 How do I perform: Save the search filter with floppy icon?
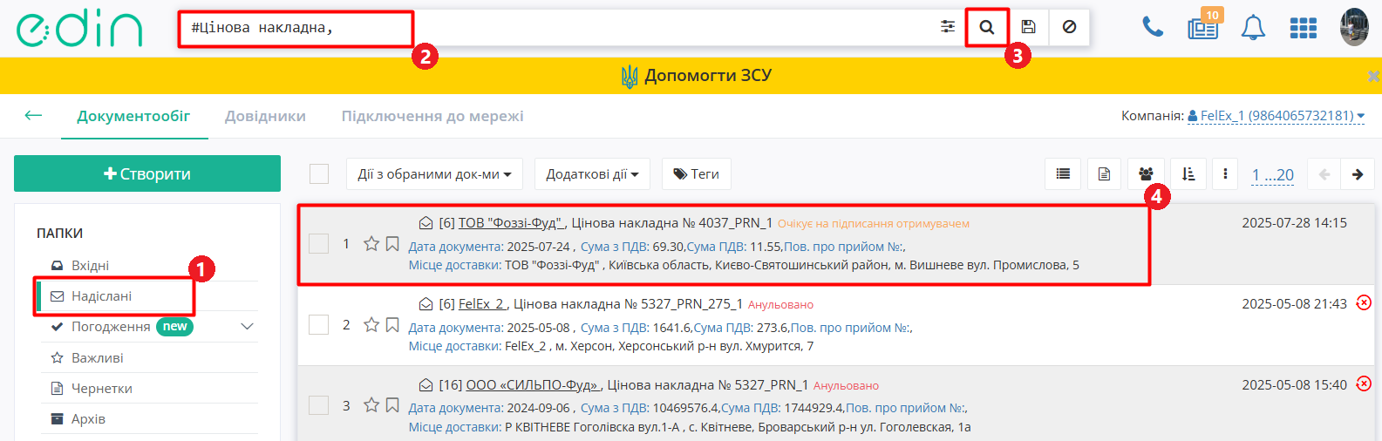pyautogui.click(x=1029, y=27)
